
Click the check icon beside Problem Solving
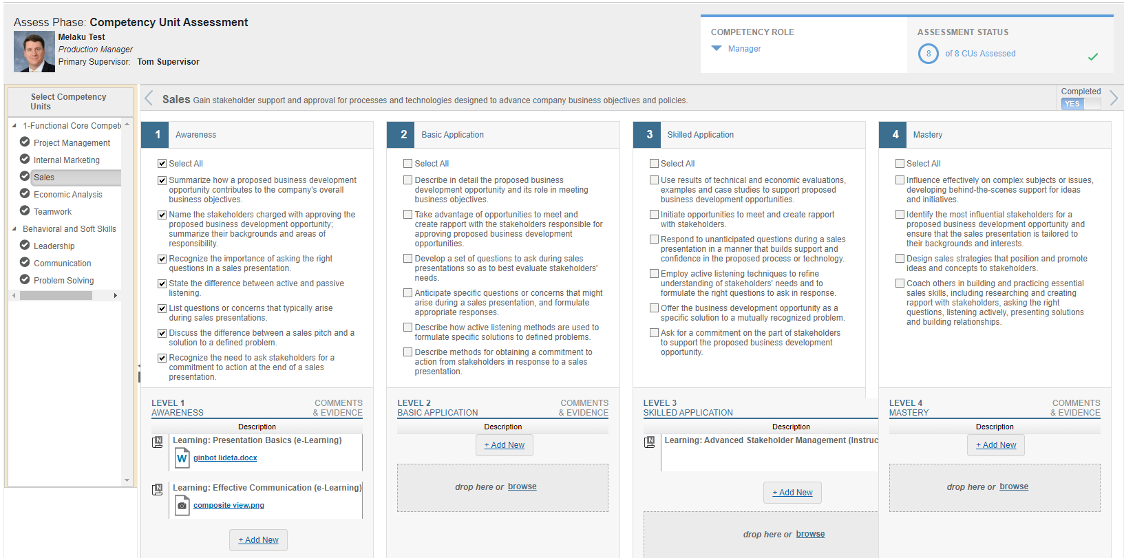point(25,279)
